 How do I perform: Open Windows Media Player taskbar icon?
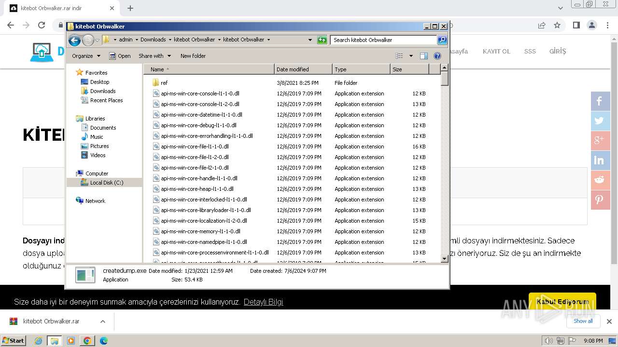pyautogui.click(x=71, y=341)
